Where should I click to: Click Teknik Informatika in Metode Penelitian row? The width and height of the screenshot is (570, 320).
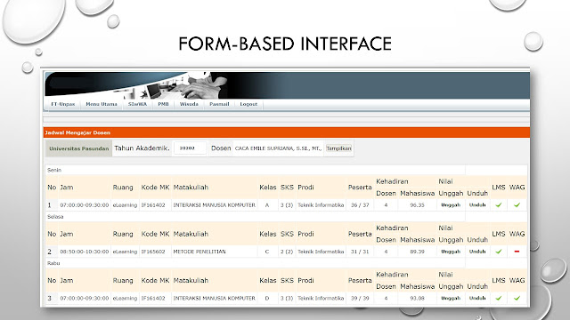point(321,252)
